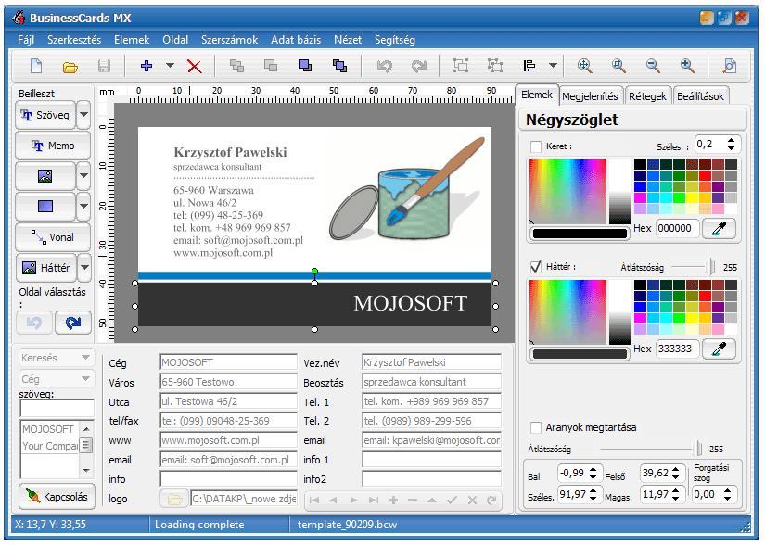Image resolution: width=765 pixels, height=545 pixels.
Task: Open the Szerkesztés menu
Action: coord(74,40)
